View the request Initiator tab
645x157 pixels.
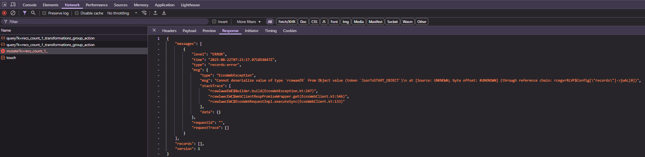(x=252, y=31)
